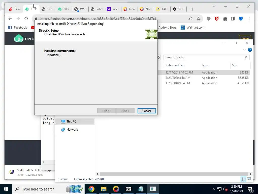Click the scroll left arrow in Explorer
This screenshot has height=194, width=258.
(x=98, y=174)
